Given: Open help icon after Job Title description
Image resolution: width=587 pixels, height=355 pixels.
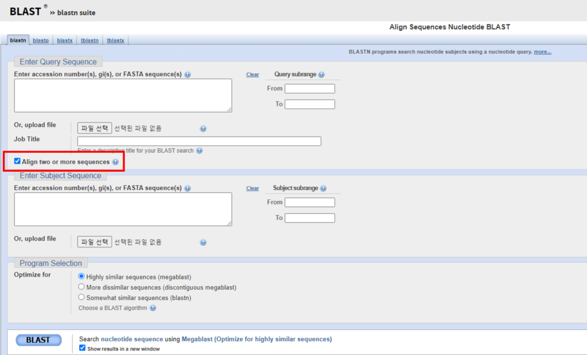Looking at the screenshot, I should click(x=199, y=151).
